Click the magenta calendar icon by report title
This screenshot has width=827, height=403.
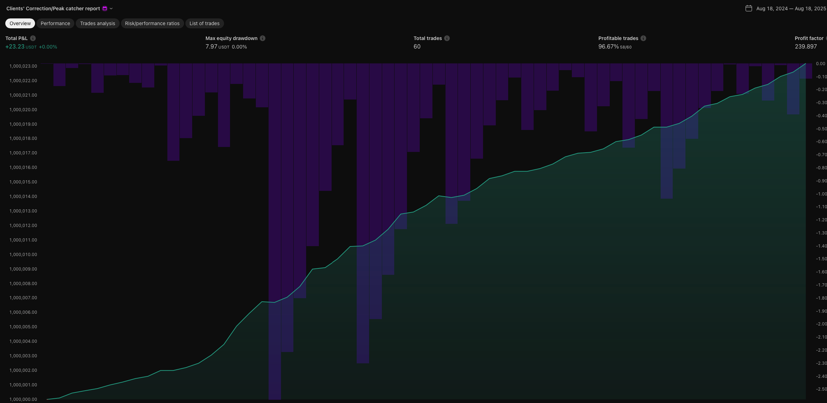click(x=105, y=8)
